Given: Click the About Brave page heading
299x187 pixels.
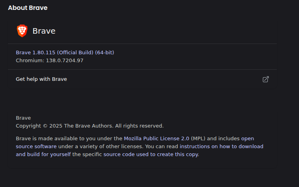Looking at the screenshot, I should (x=28, y=8).
